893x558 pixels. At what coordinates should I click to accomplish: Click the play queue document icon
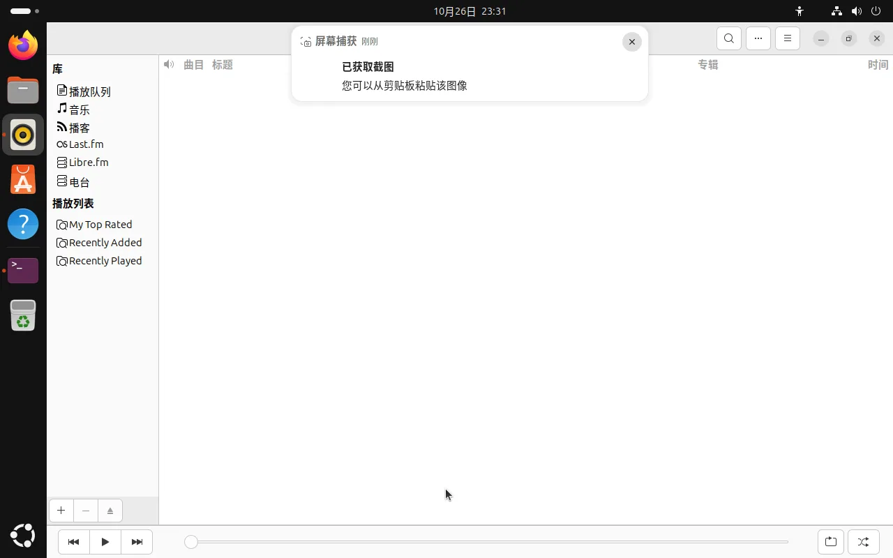coord(62,91)
